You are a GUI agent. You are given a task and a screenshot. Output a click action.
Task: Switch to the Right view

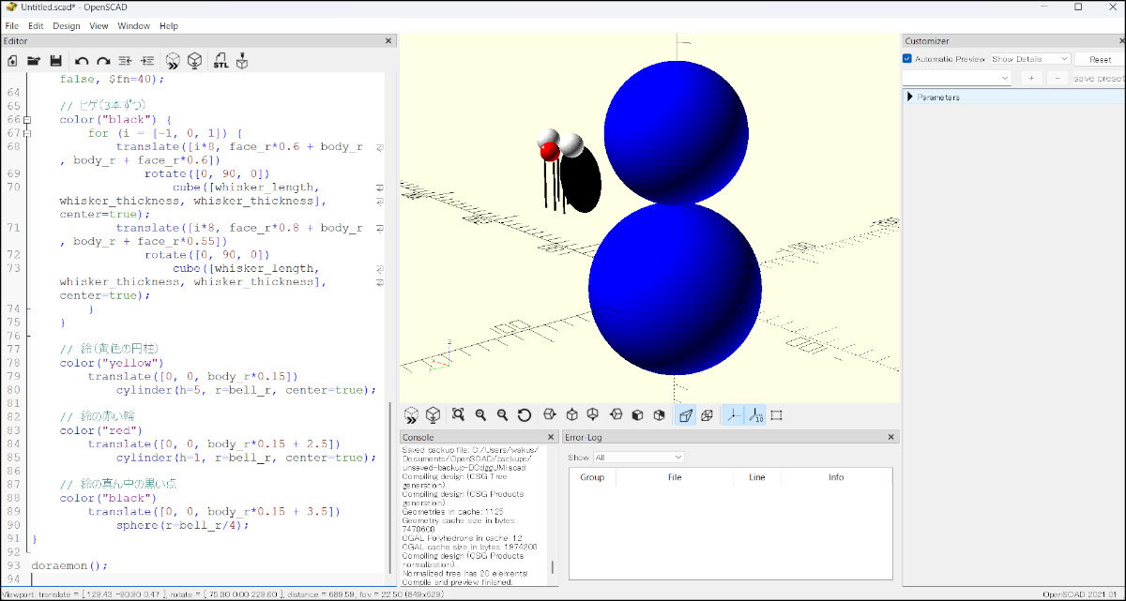[550, 414]
